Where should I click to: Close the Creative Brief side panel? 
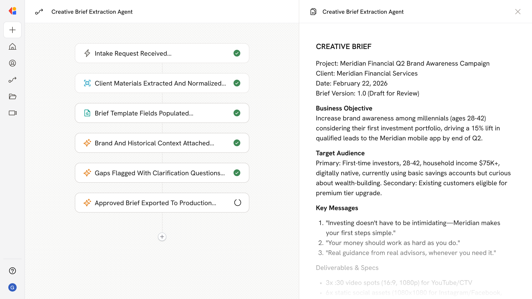coord(518,12)
